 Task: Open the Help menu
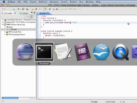tap(98, 2)
